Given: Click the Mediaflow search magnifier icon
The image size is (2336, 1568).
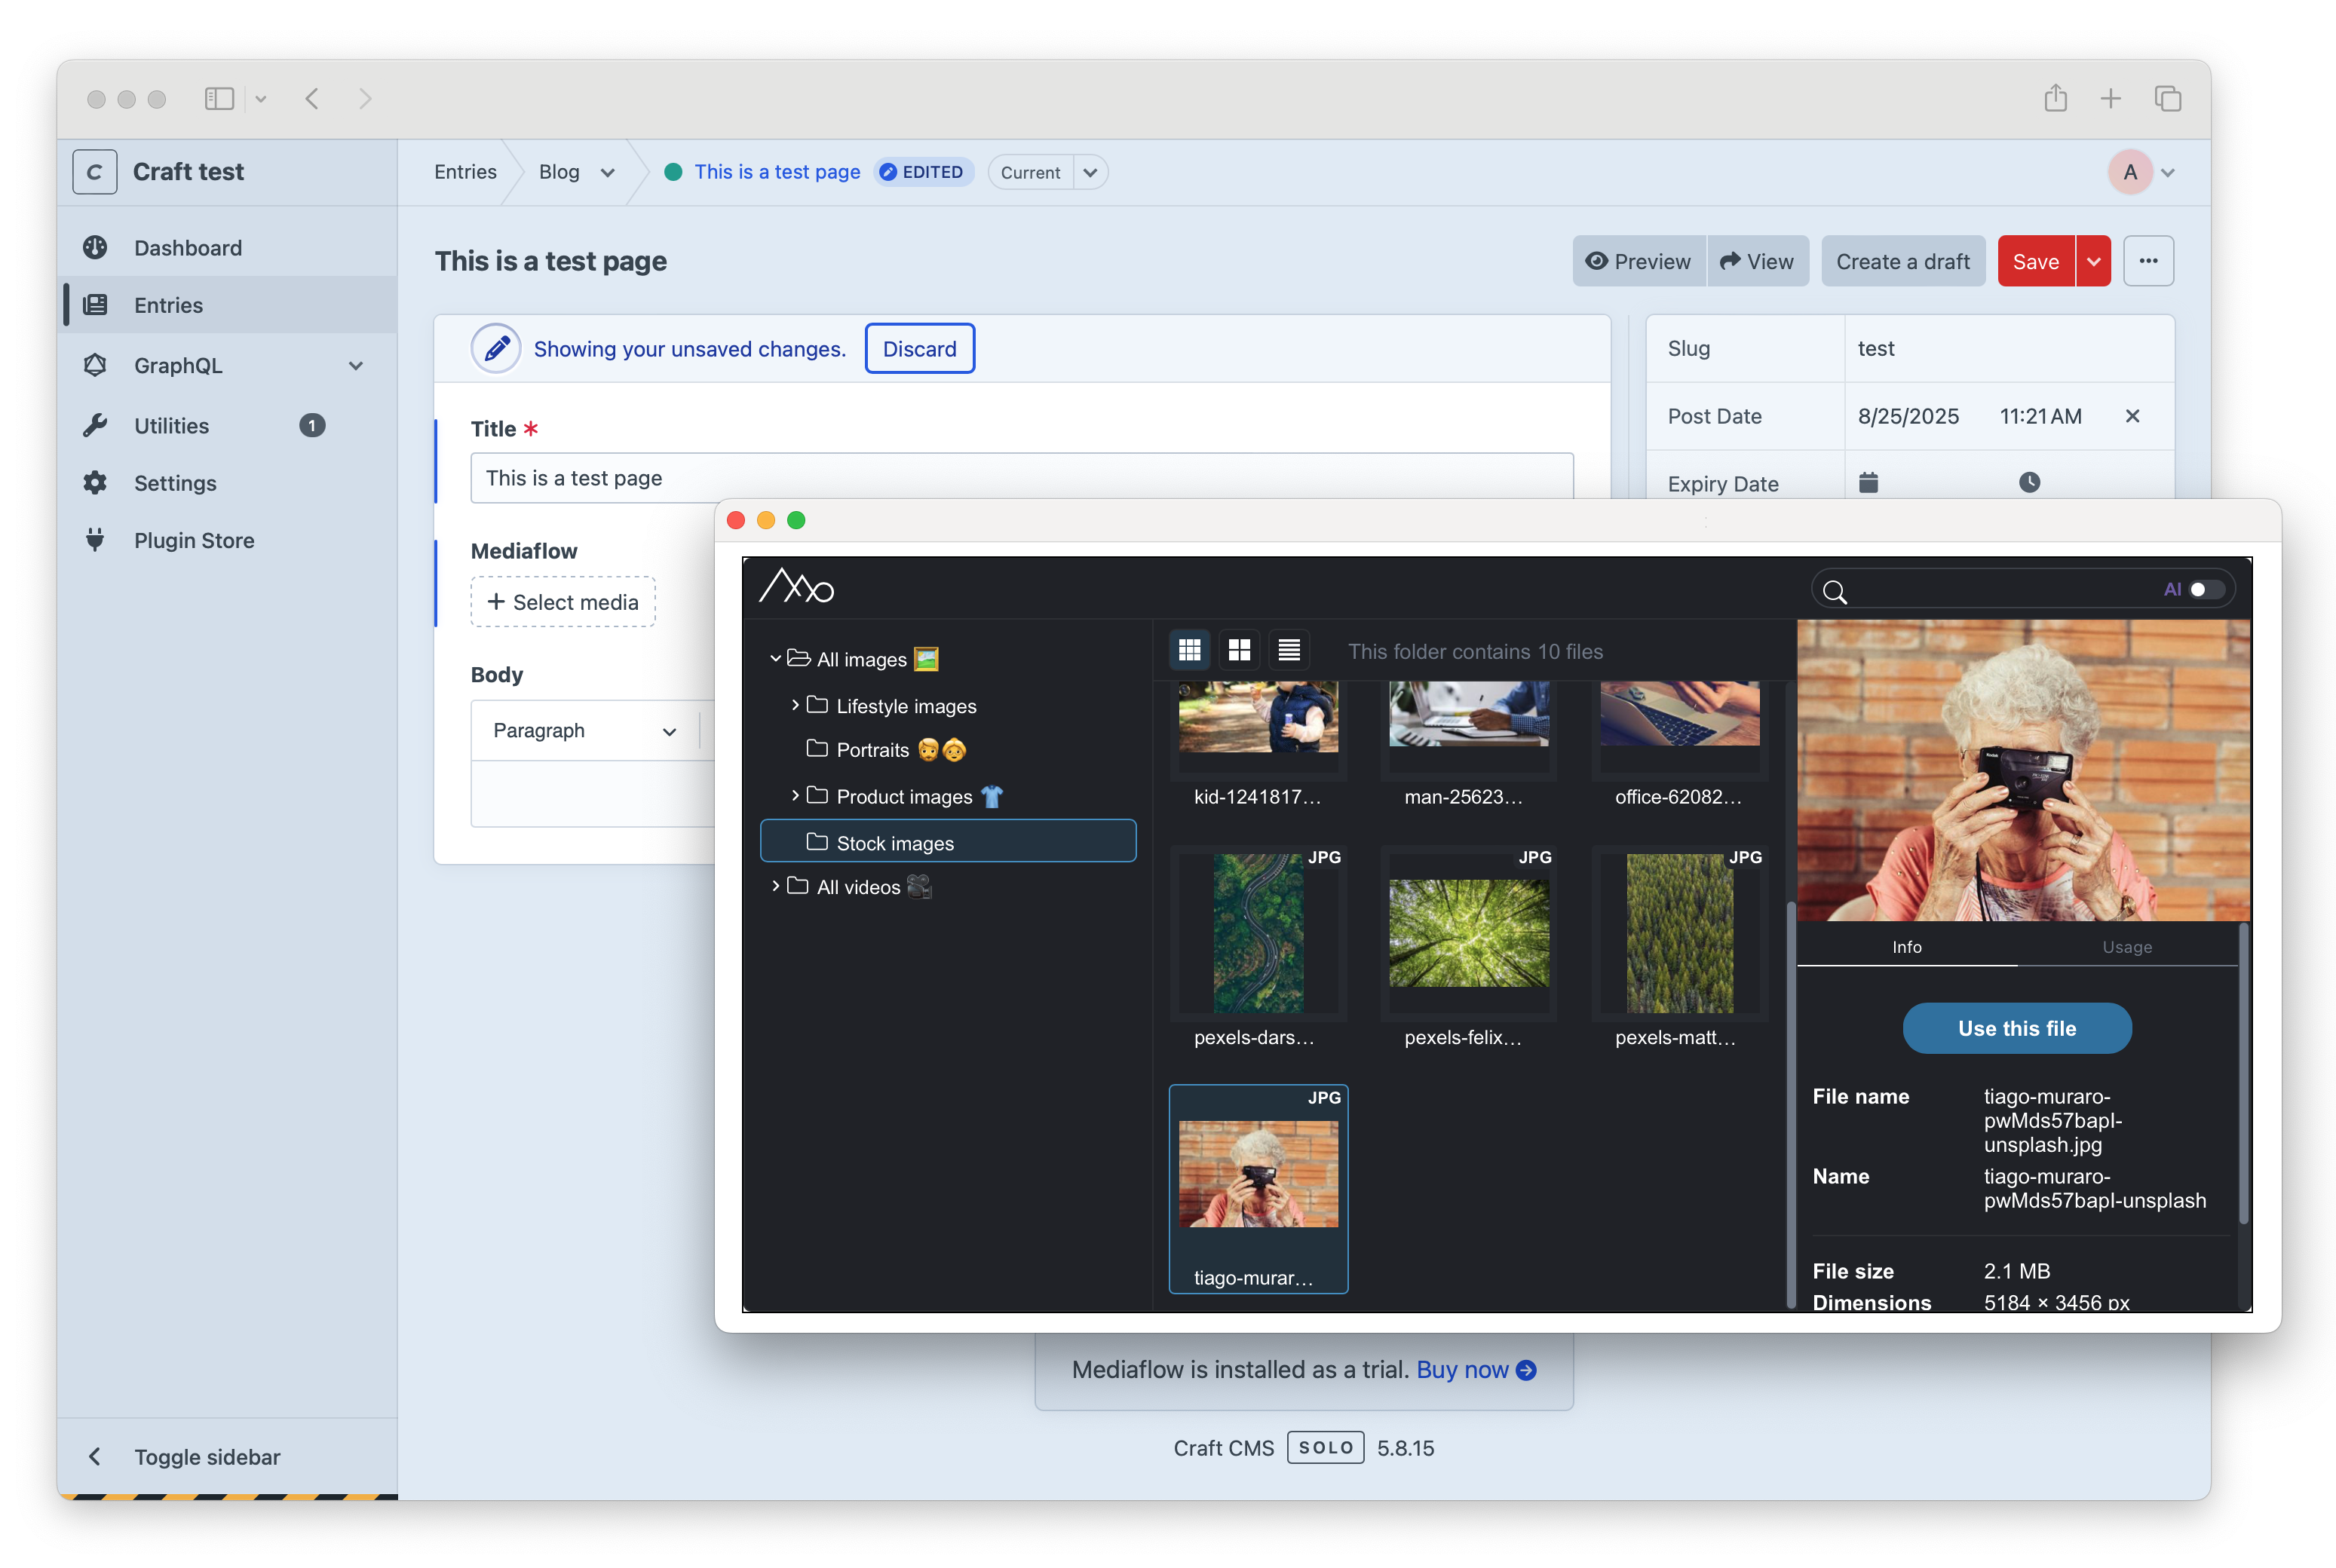Looking at the screenshot, I should [1834, 591].
